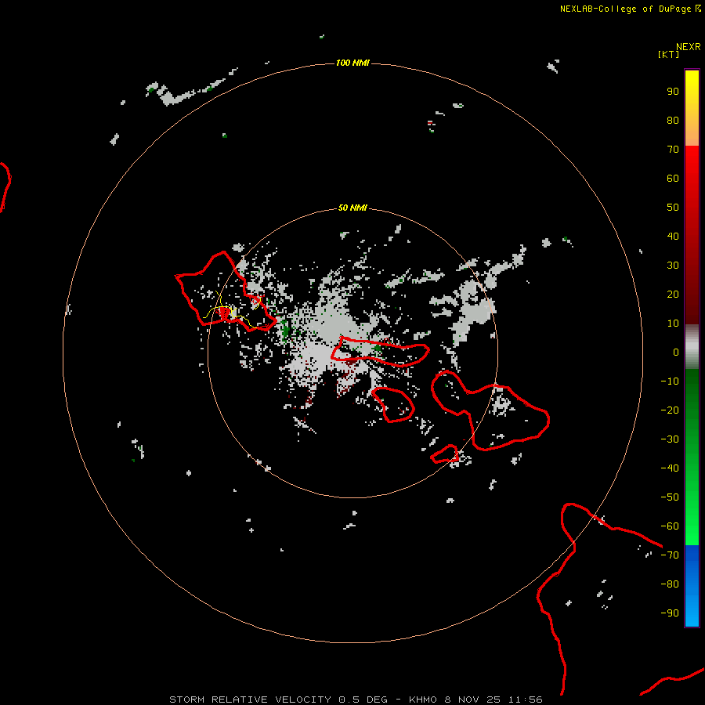Click the 60 value on the velocity scale

(x=673, y=178)
